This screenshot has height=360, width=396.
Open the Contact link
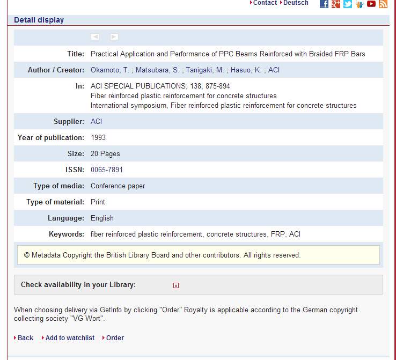265,3
